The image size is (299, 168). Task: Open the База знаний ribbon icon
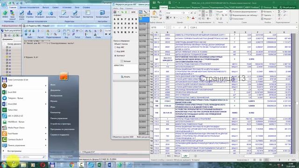[x=13, y=15]
